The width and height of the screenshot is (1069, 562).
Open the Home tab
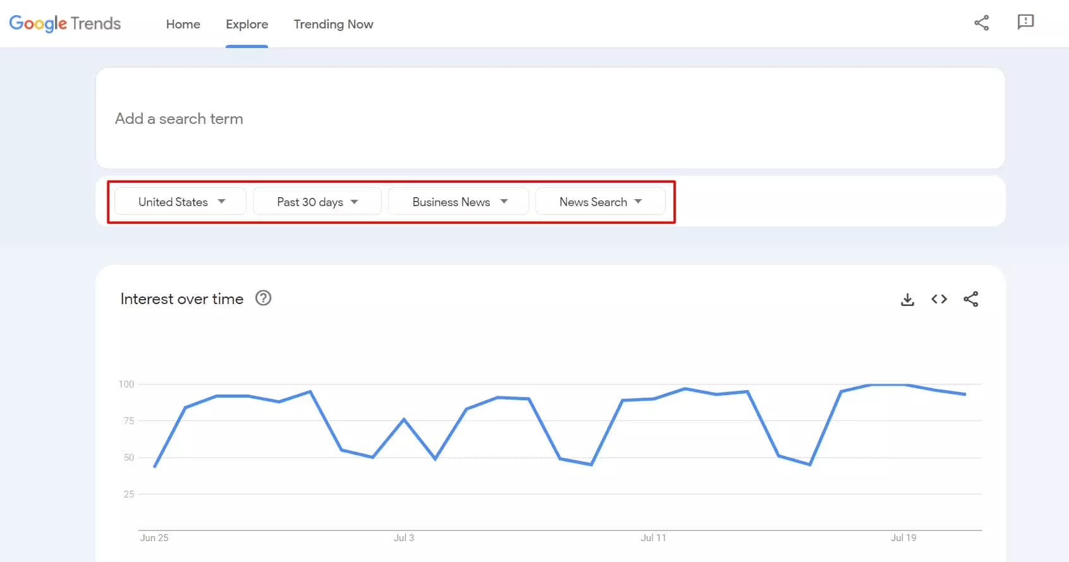tap(183, 24)
